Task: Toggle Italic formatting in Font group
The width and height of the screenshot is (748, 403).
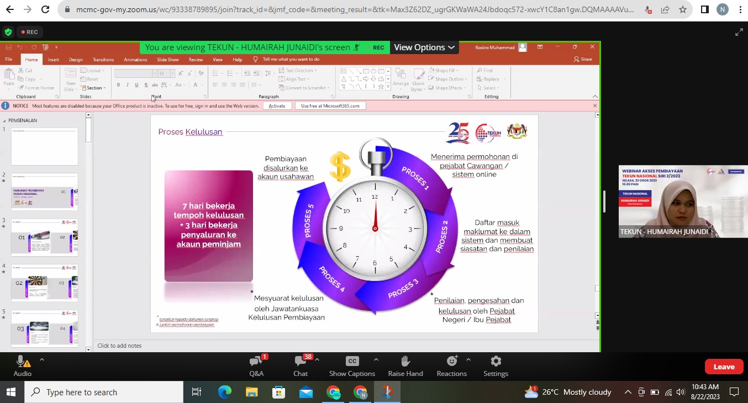Action: (x=128, y=85)
